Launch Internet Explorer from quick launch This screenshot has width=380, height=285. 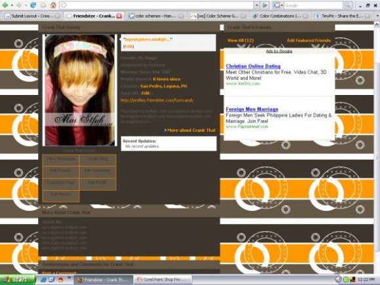[x=44, y=279]
